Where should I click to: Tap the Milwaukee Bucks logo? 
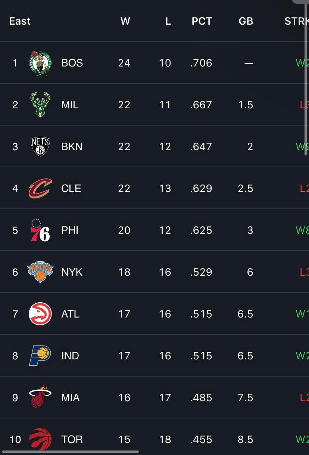(x=40, y=105)
